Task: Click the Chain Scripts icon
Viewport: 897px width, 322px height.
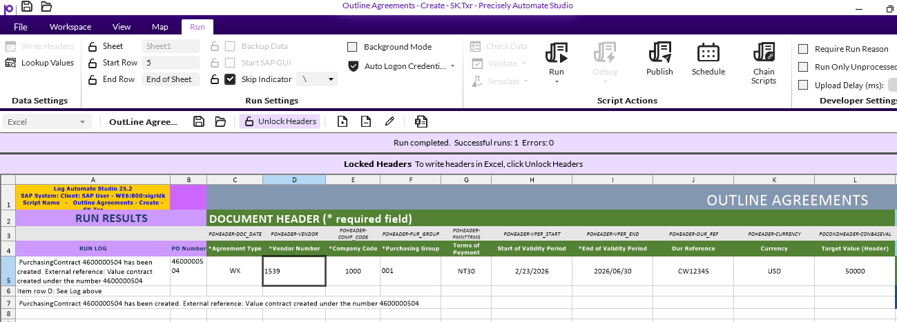Action: coord(764,52)
